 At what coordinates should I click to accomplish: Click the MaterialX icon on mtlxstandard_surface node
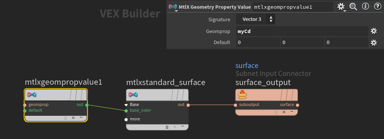pos(133,95)
